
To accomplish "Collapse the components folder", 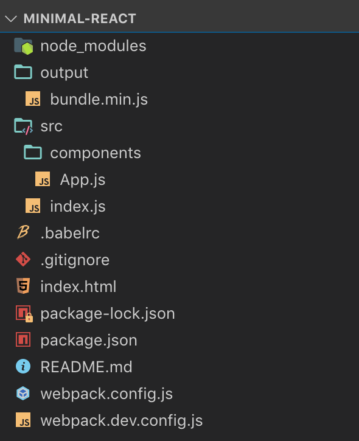I will (179, 153).
